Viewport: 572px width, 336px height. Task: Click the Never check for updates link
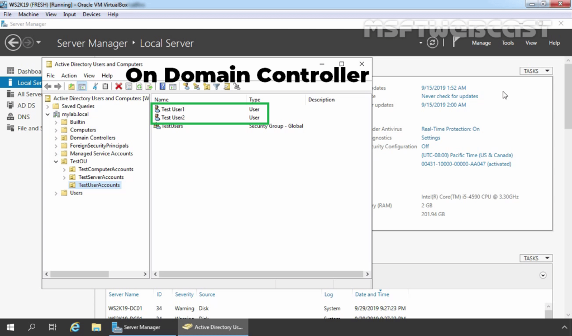450,96
